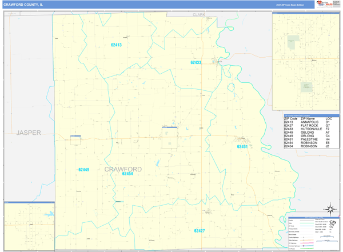Select ZIP label 62413 on the map
The height and width of the screenshot is (252, 343).
pyautogui.click(x=116, y=45)
